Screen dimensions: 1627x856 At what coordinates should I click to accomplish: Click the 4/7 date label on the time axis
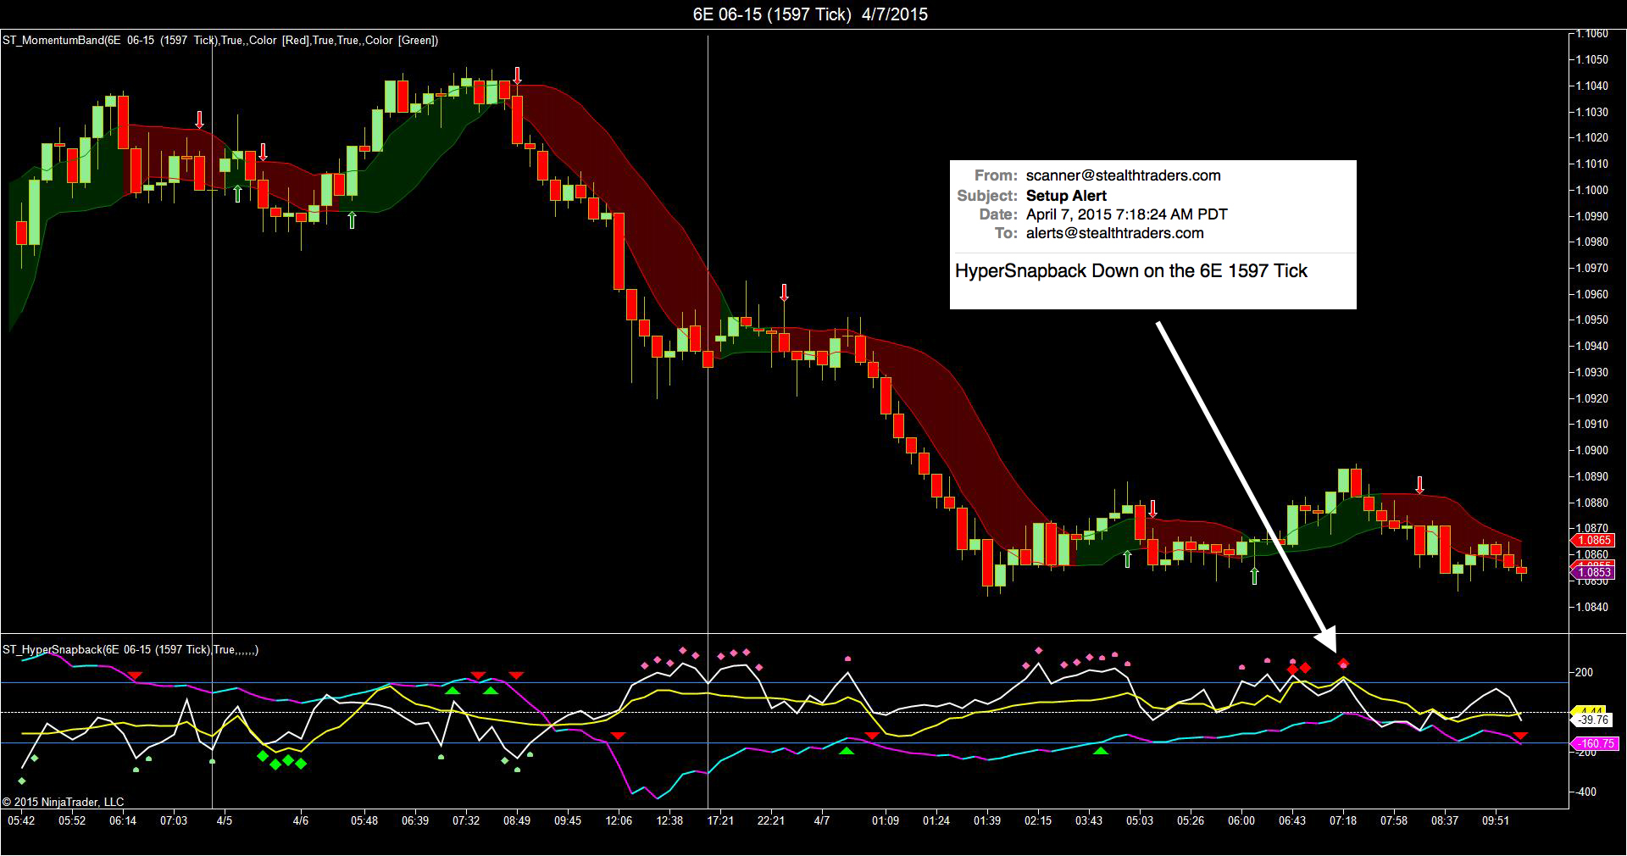822,820
